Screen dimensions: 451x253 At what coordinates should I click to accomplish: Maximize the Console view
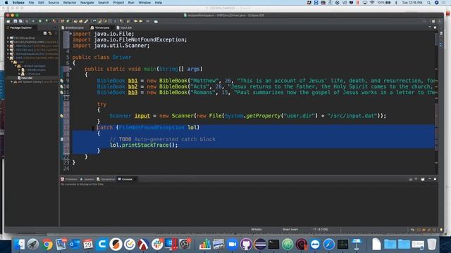coord(435,179)
